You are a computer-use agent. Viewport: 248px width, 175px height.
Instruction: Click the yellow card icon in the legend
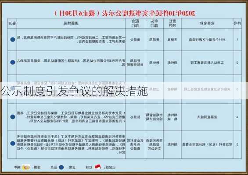click(26, 167)
